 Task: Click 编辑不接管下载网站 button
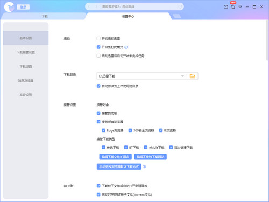(151, 157)
